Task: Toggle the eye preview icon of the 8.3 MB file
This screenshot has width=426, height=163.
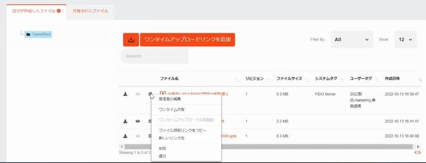Action: [138, 94]
